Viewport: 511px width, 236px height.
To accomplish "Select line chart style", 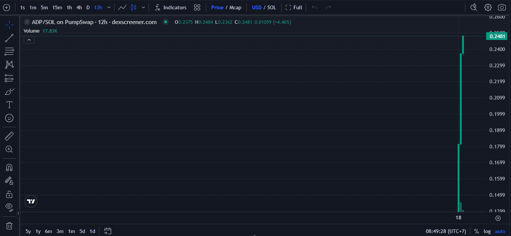I will tap(122, 7).
